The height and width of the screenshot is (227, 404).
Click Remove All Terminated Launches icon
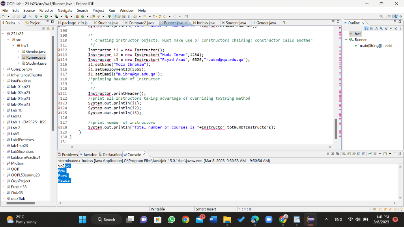point(338,154)
